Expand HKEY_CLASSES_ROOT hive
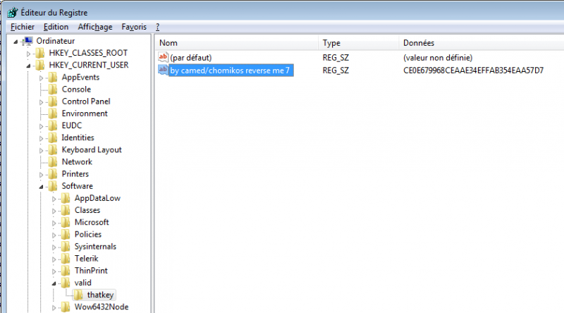This screenshot has width=564, height=313. click(x=28, y=54)
